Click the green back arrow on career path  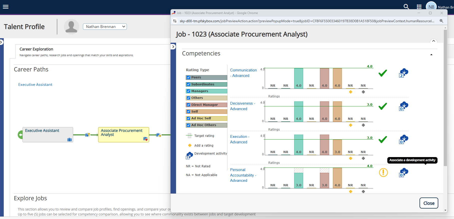tap(20, 135)
